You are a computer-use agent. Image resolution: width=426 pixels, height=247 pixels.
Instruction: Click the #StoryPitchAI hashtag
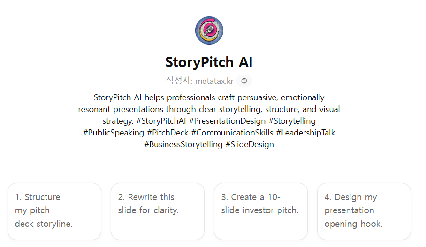click(161, 121)
